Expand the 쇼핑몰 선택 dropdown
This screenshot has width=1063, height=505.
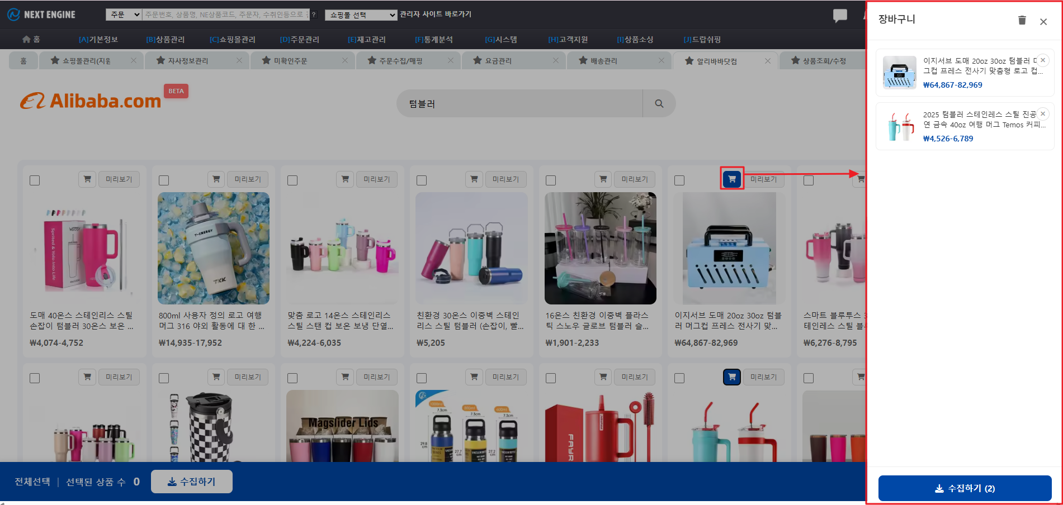pyautogui.click(x=361, y=15)
